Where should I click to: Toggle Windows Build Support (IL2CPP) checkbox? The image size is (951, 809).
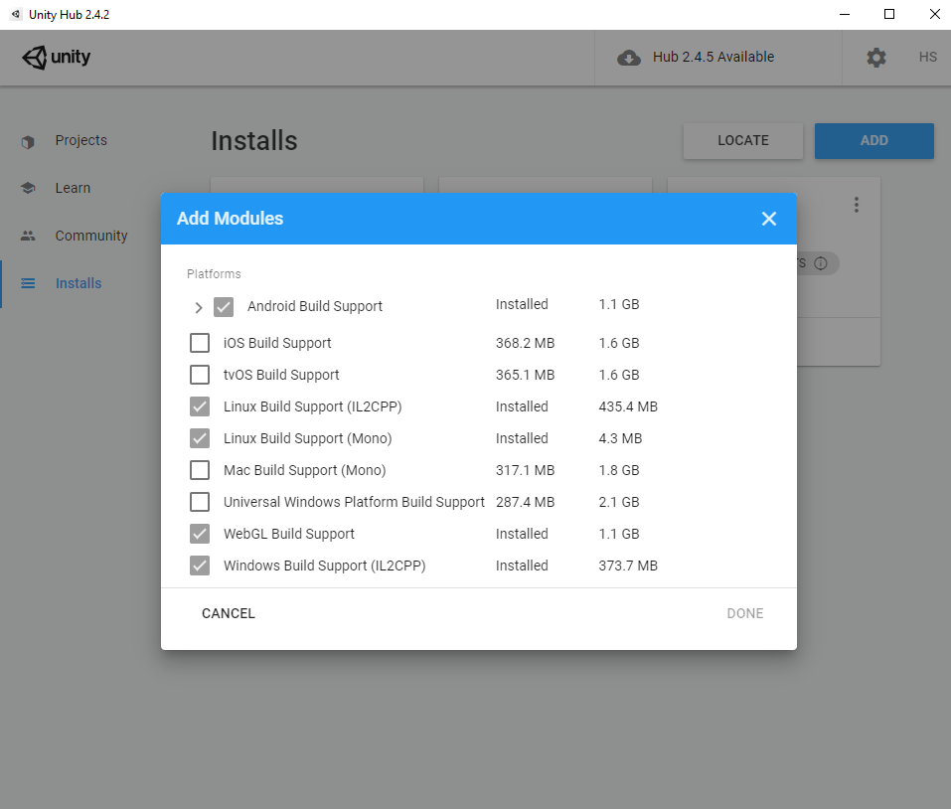(200, 566)
